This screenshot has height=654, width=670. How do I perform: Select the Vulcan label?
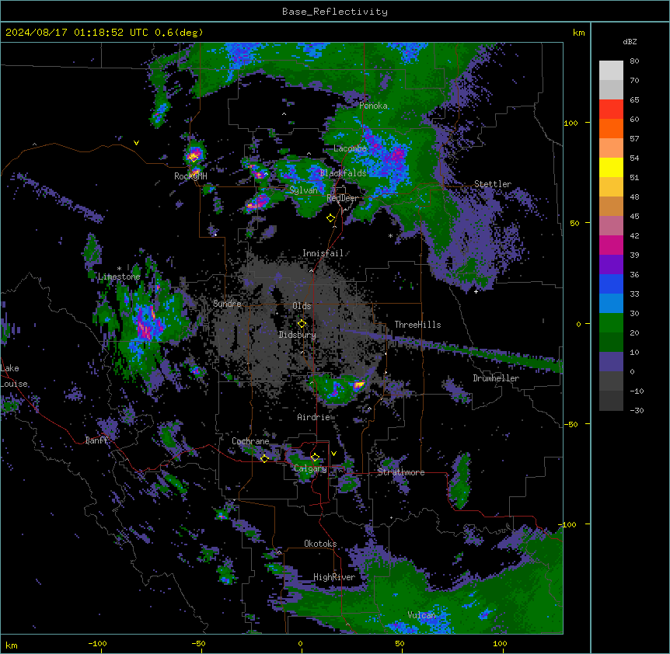421,615
